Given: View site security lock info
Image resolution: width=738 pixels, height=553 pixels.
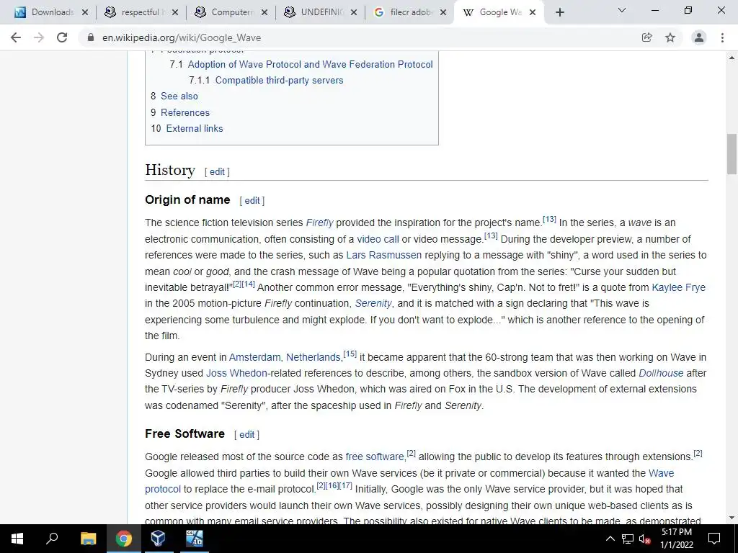Looking at the screenshot, I should [90, 37].
